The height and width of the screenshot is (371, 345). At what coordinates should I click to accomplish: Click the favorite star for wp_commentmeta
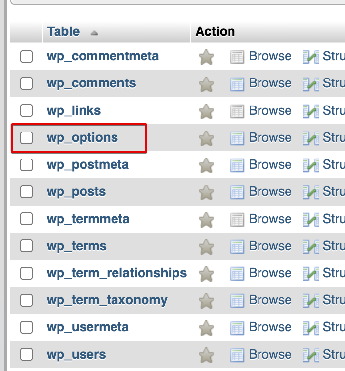(x=206, y=57)
